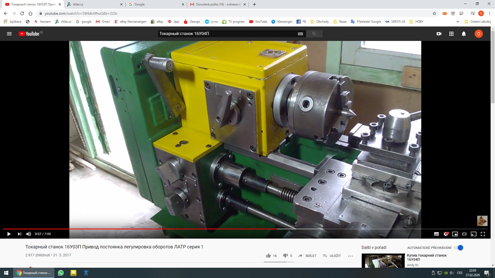495x278 pixels.
Task: Turn off autoplay switch
Action: point(459,248)
